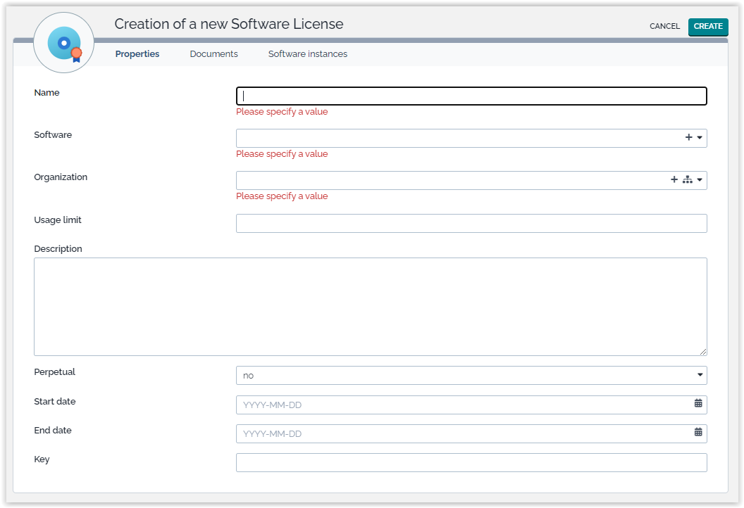
Task: Expand the Software dropdown arrow
Action: (x=700, y=138)
